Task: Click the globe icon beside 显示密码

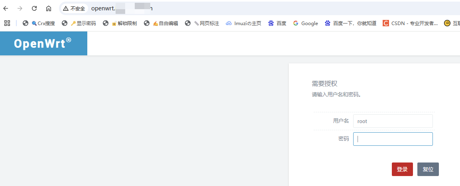Action: click(65, 23)
